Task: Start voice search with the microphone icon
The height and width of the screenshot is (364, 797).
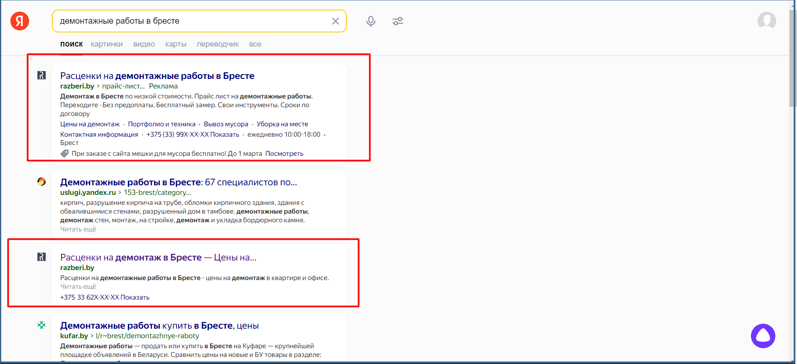Action: pos(371,21)
